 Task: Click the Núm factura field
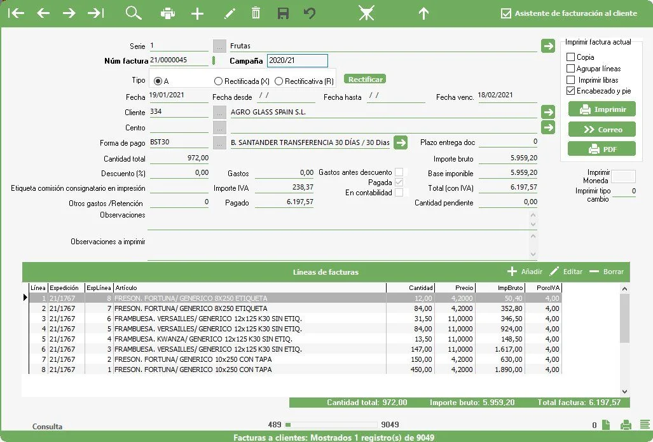tap(179, 60)
